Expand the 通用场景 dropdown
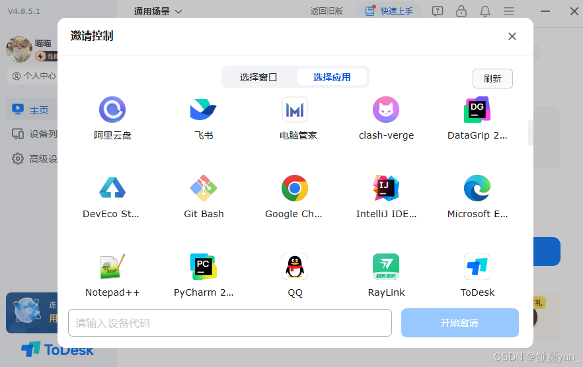 [158, 11]
